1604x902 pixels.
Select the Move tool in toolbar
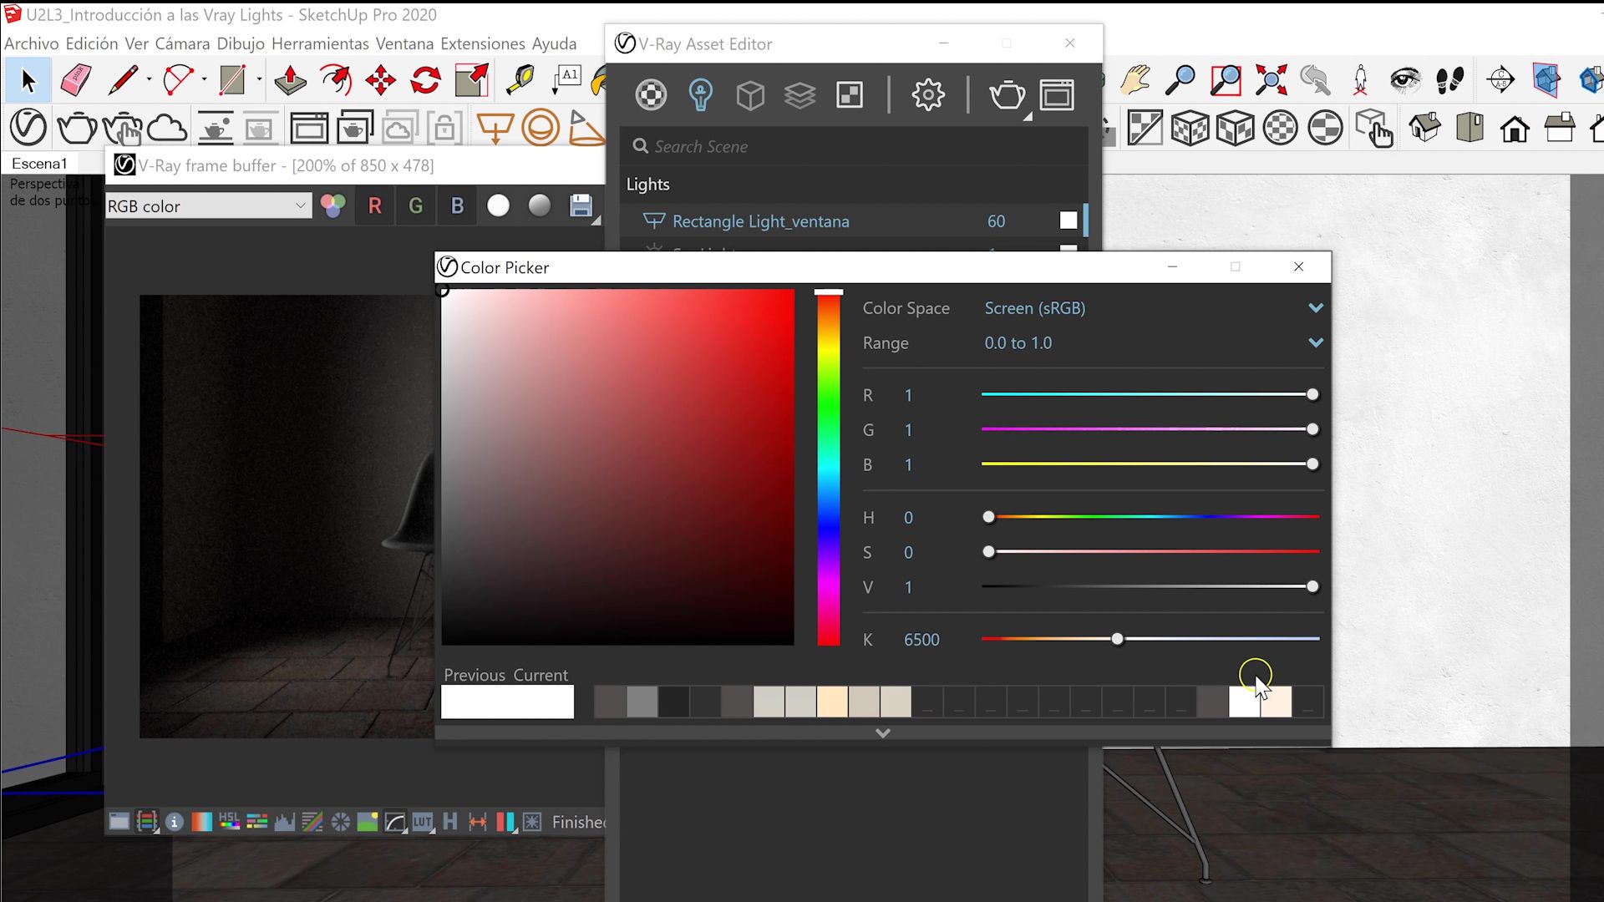[381, 81]
